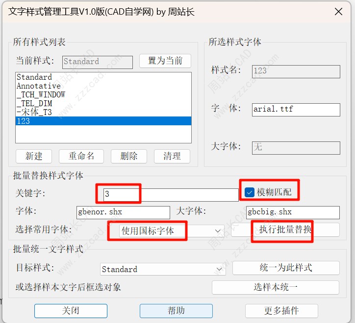
Task: Choose _TCH_WINDOW from the style list
Action: [41, 95]
